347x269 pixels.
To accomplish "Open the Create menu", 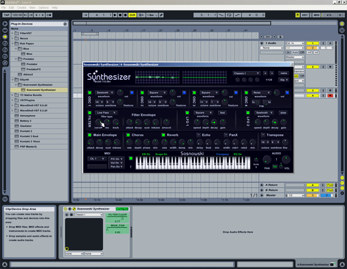I will (x=21, y=8).
